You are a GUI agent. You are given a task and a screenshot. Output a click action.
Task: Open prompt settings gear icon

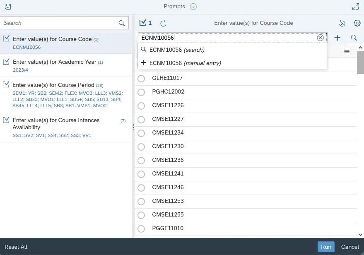tap(357, 23)
